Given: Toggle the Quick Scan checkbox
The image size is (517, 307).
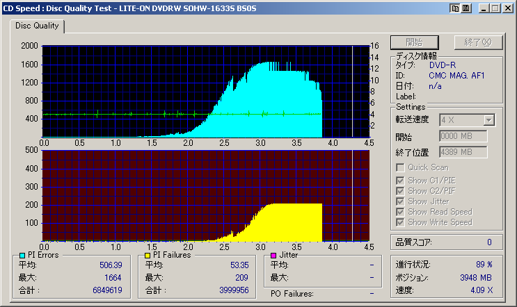Looking at the screenshot, I should pos(400,167).
